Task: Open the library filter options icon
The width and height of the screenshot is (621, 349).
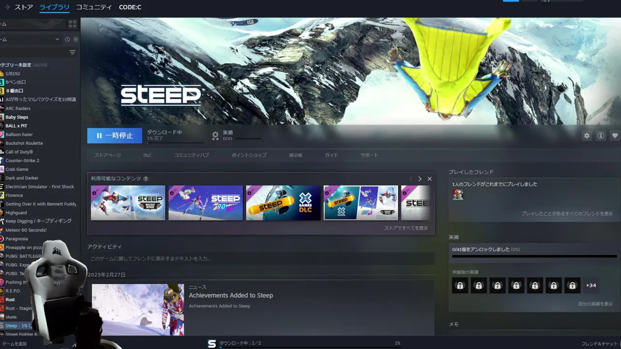Action: pos(72,52)
